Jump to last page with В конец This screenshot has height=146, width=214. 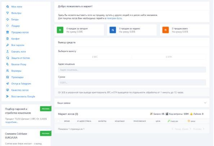(199, 129)
